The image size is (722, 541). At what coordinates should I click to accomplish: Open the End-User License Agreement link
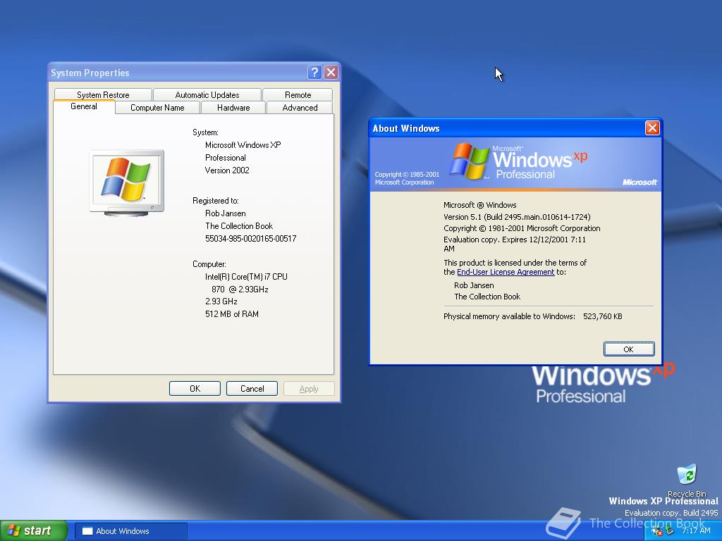(506, 272)
